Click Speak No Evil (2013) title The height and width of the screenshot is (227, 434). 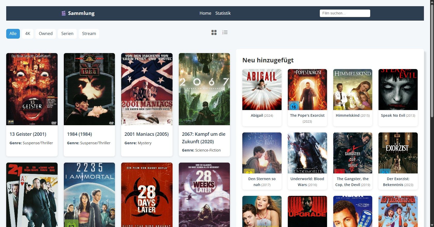[x=398, y=115]
